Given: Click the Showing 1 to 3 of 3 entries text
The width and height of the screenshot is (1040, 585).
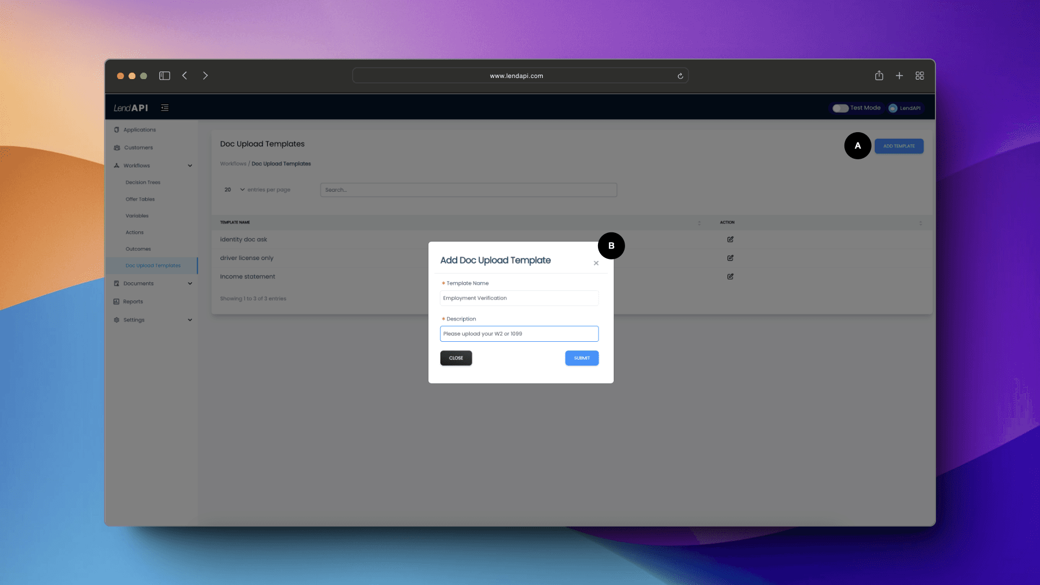Looking at the screenshot, I should pyautogui.click(x=253, y=298).
